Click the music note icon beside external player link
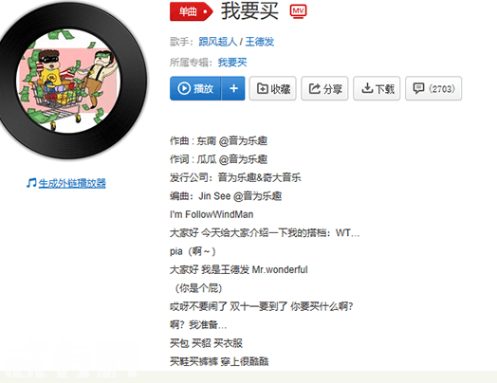Screen dimensions: 497x383 [31, 183]
